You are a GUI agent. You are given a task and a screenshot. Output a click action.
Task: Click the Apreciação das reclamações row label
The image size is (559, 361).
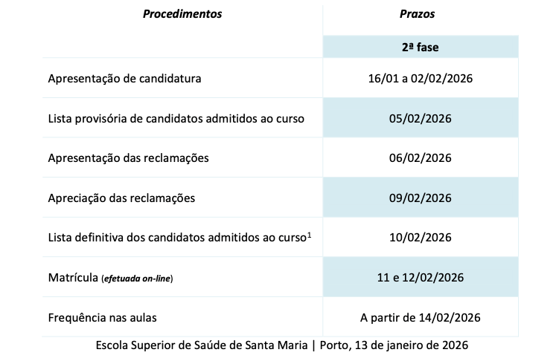click(121, 198)
